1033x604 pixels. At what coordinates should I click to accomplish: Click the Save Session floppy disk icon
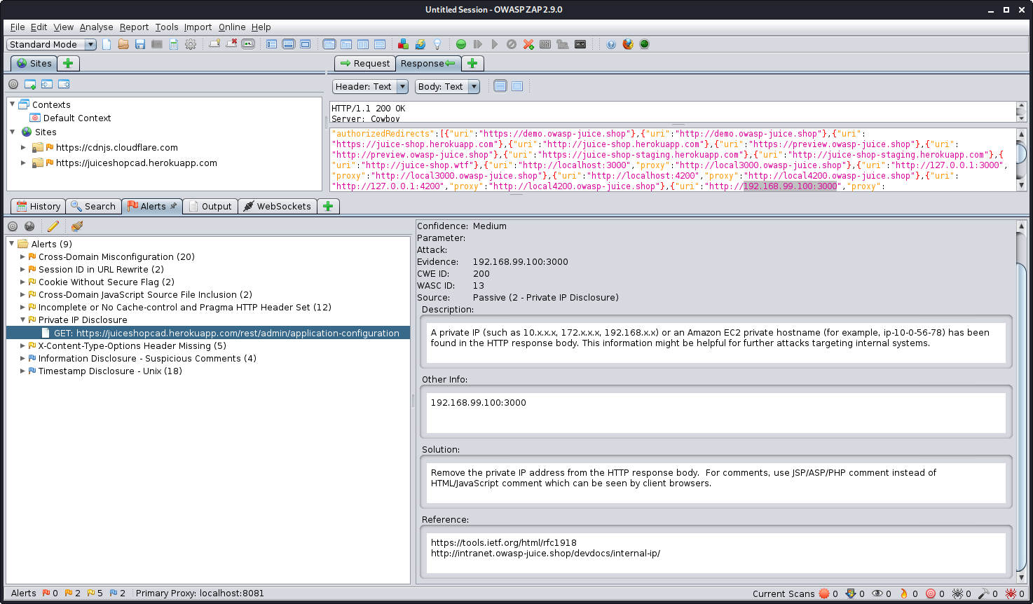(140, 44)
